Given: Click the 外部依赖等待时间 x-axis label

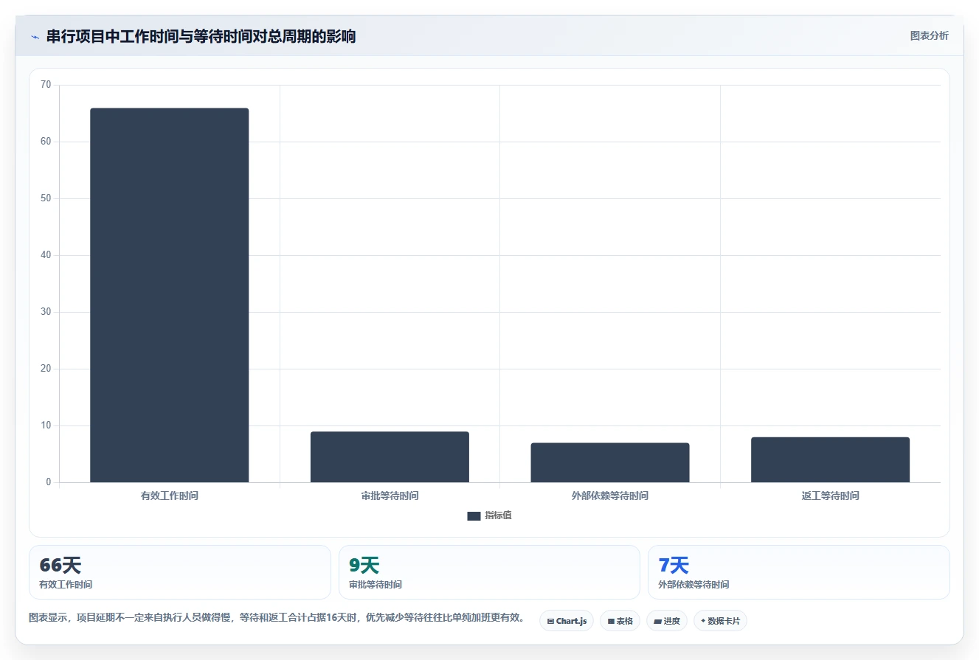Looking at the screenshot, I should coord(609,496).
